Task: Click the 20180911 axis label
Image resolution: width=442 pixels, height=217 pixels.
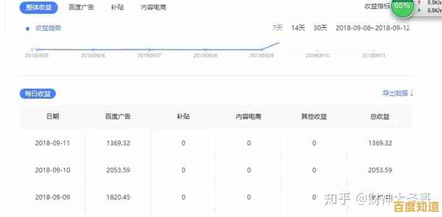Action: (x=374, y=56)
